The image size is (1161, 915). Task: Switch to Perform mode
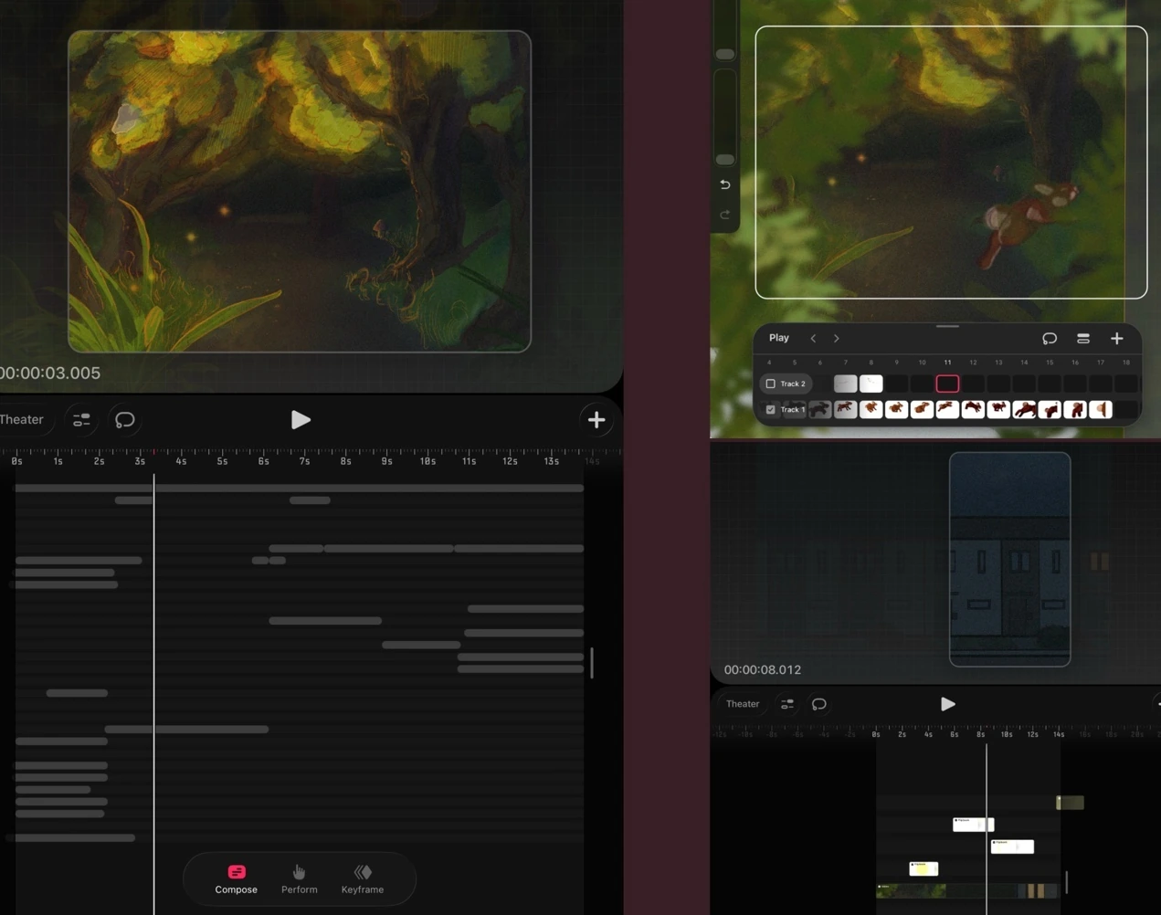tap(299, 879)
